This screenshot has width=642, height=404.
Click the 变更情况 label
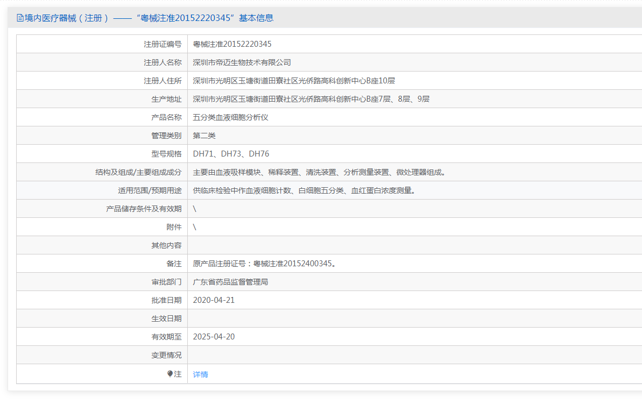coord(166,355)
